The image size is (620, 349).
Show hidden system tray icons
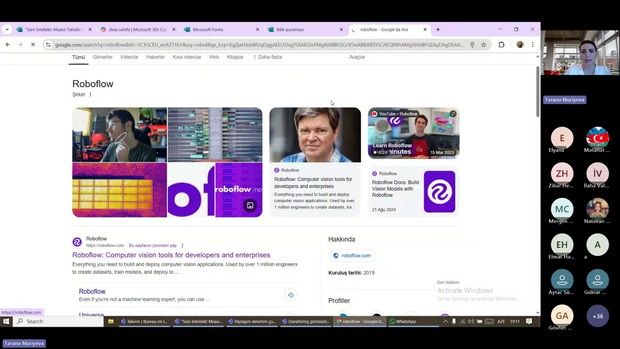[x=445, y=321]
